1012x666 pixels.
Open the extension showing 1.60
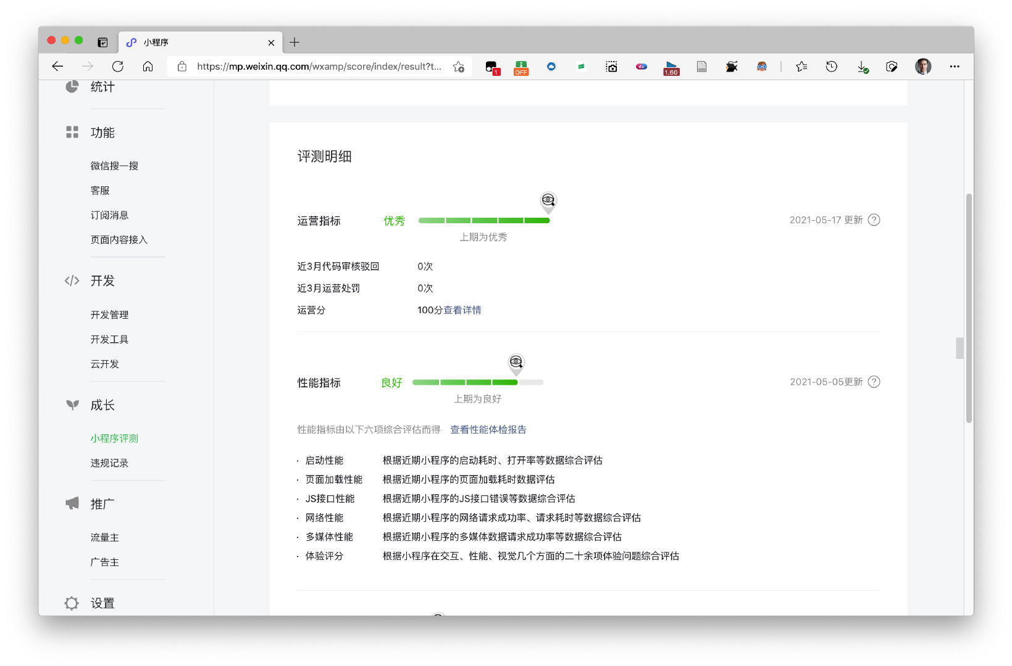[x=671, y=67]
